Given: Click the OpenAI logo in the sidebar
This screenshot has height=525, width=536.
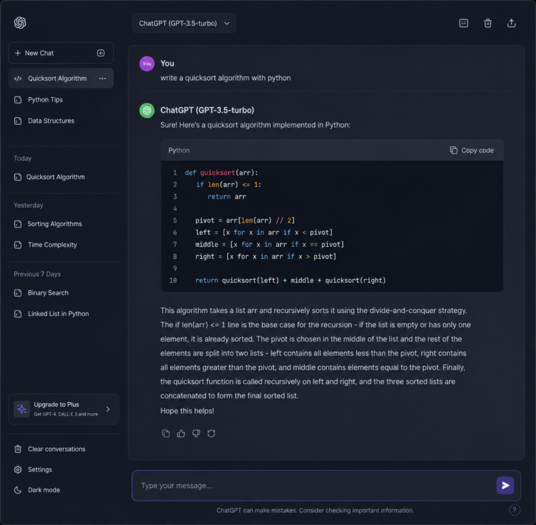Looking at the screenshot, I should [20, 23].
